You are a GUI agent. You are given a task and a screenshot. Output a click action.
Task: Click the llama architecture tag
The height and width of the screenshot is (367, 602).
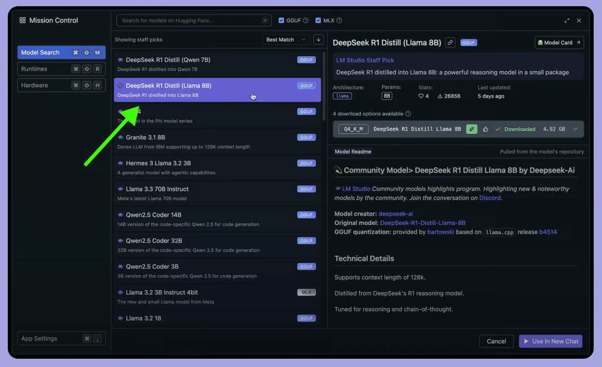click(x=342, y=96)
